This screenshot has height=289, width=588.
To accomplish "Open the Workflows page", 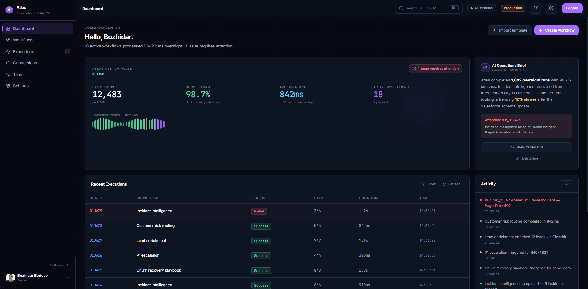I will coord(38,40).
